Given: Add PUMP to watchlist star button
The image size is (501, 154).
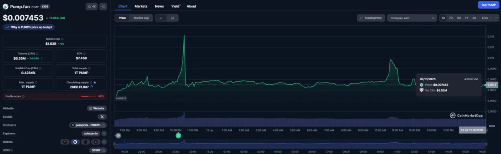Looking at the screenshot, I should 92,7.
